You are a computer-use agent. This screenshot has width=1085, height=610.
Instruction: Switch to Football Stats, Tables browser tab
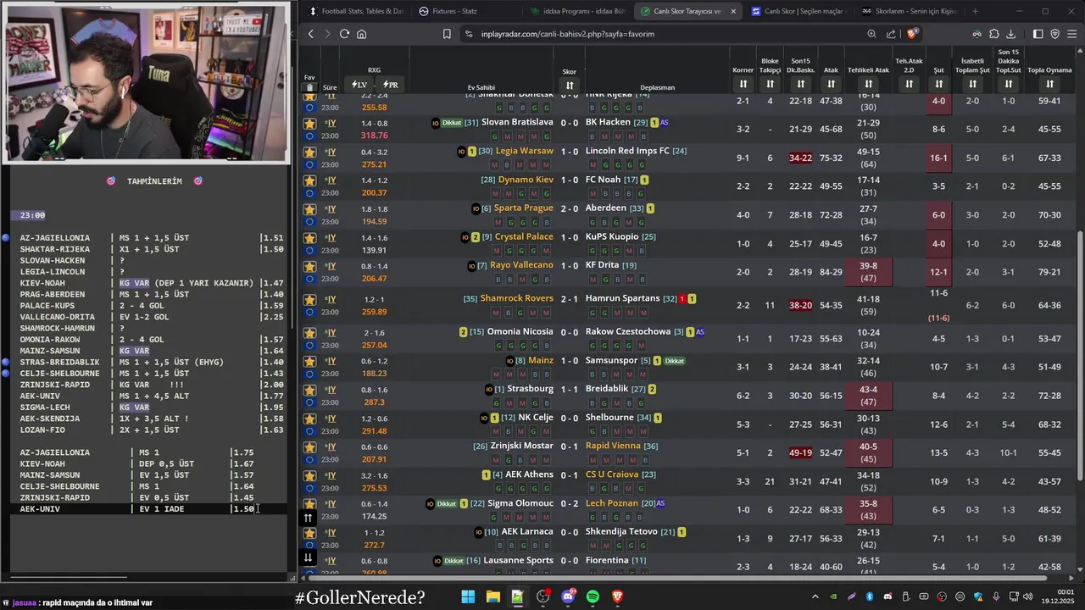click(x=355, y=11)
